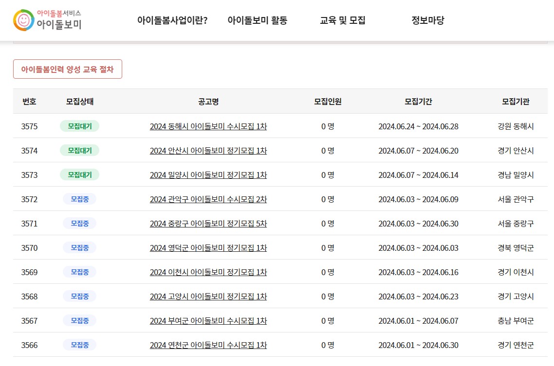
Task: Select row number 3569
Action: (29, 272)
